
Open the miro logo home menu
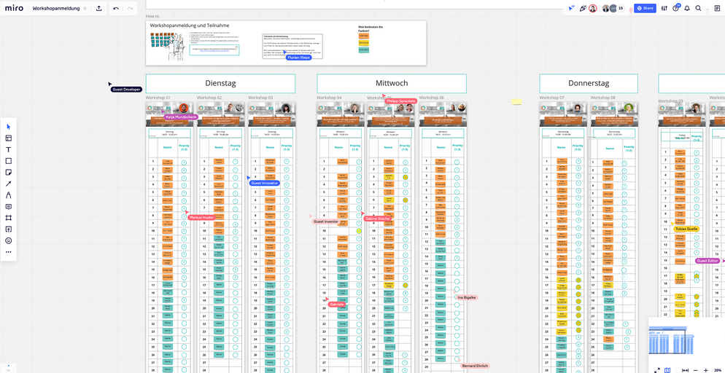[14, 8]
